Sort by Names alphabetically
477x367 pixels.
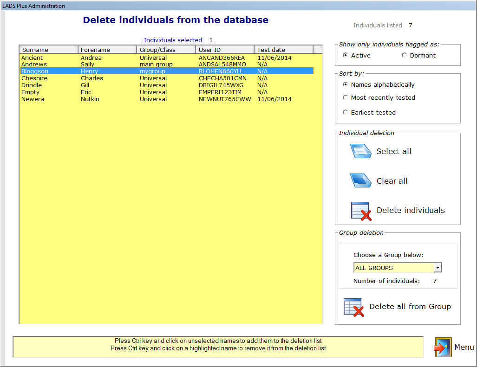pyautogui.click(x=345, y=84)
